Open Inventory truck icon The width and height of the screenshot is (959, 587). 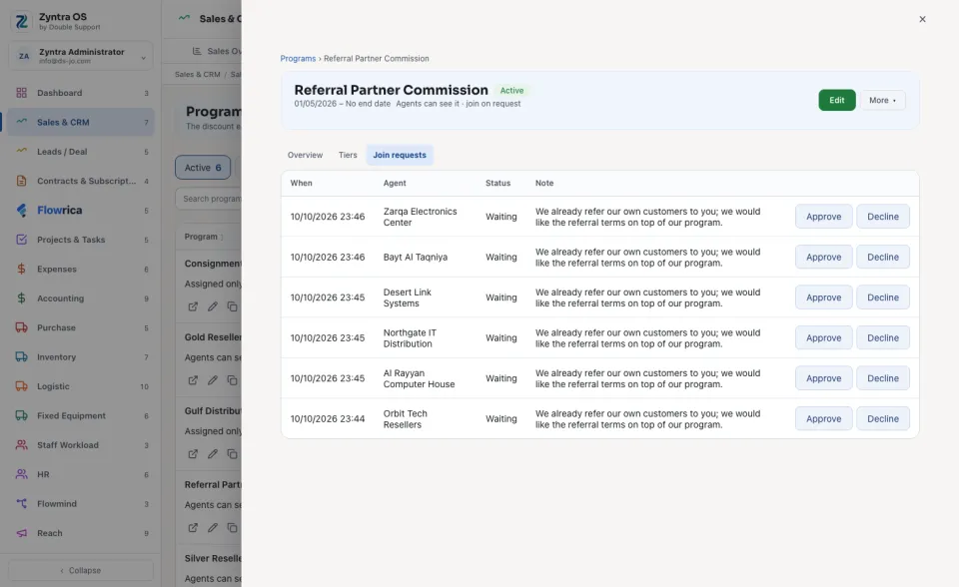tap(21, 356)
